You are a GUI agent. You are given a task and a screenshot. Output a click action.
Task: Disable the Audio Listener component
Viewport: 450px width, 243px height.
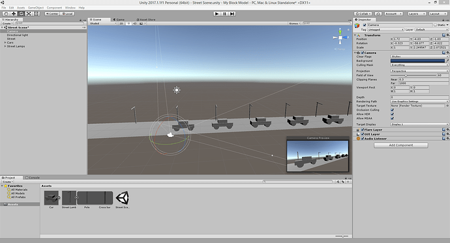[363, 138]
